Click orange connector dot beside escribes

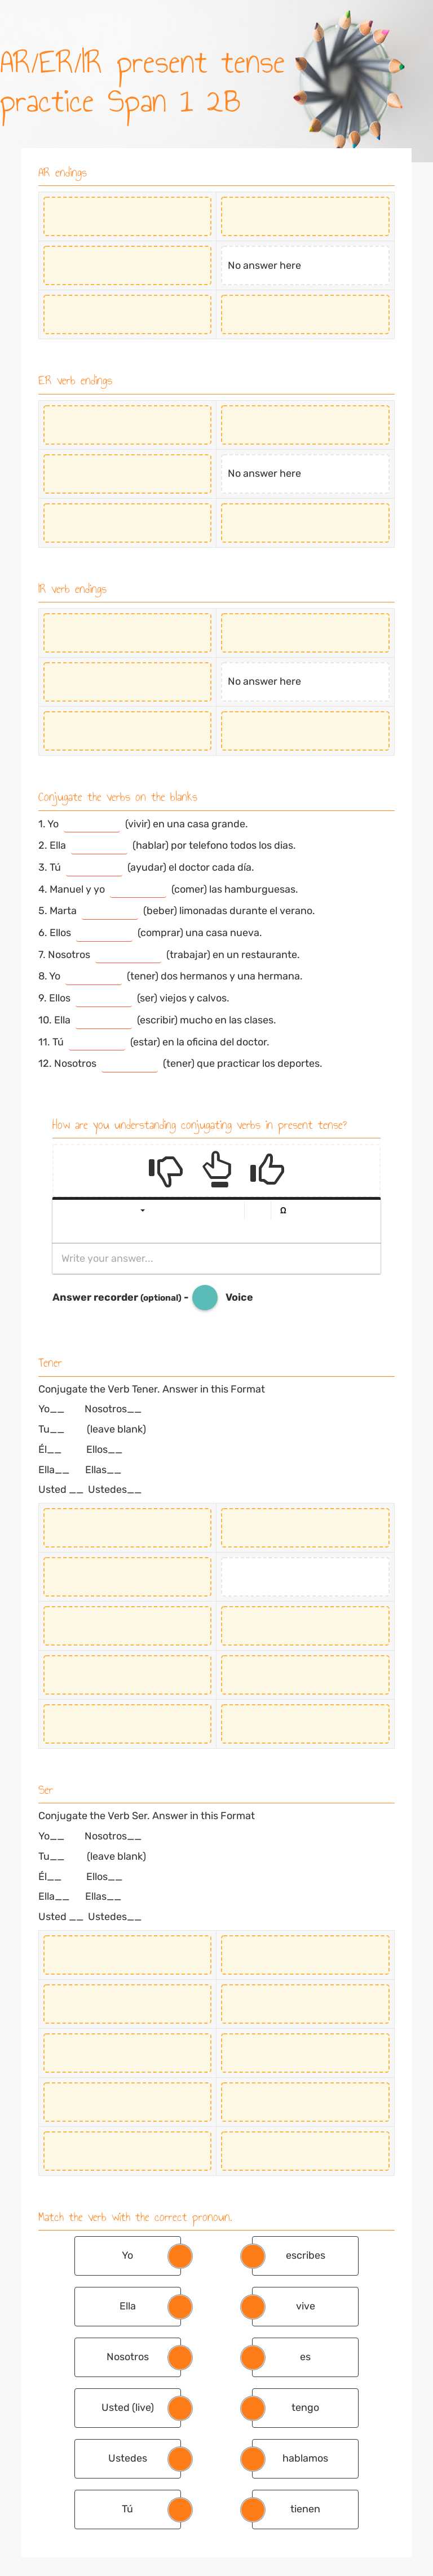[x=253, y=2255]
